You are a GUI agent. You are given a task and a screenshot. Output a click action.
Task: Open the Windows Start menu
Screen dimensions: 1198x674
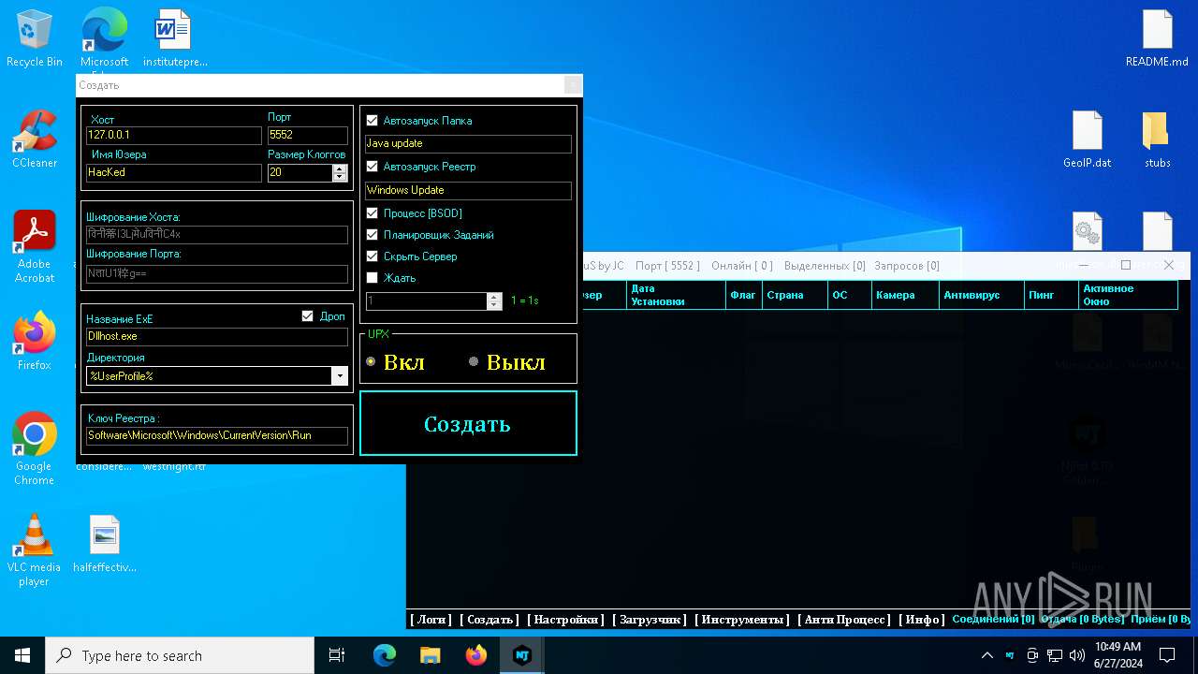[x=22, y=655]
